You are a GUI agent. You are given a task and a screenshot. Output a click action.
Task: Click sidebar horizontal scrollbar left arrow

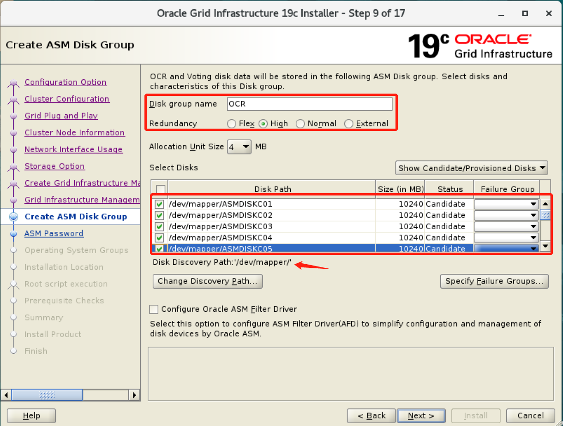6,395
